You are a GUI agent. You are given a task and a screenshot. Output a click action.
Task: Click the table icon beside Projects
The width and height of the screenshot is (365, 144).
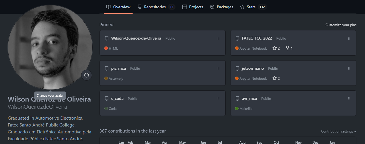click(185, 7)
